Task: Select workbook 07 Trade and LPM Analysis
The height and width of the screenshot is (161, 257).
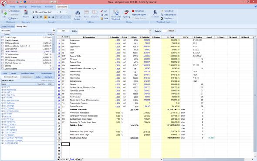Action: 26,60
